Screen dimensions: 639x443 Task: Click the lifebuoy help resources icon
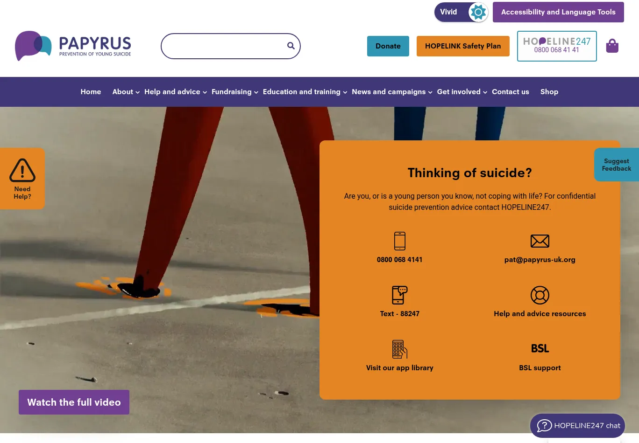540,295
